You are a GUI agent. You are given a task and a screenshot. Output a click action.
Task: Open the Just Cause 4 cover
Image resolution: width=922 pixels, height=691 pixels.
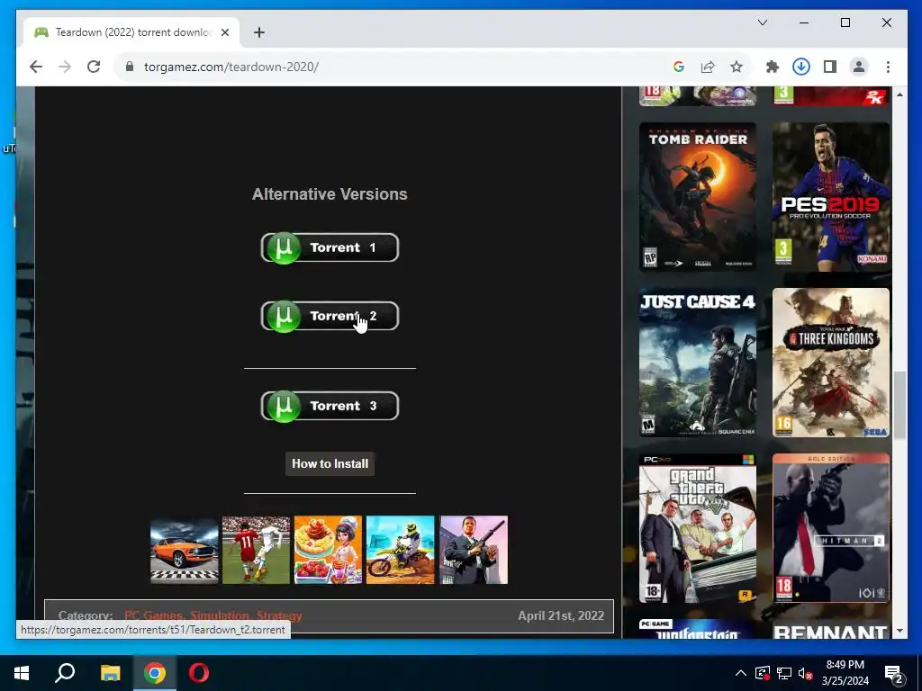[x=698, y=363]
